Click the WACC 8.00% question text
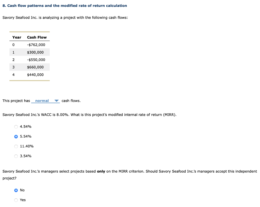 point(89,115)
